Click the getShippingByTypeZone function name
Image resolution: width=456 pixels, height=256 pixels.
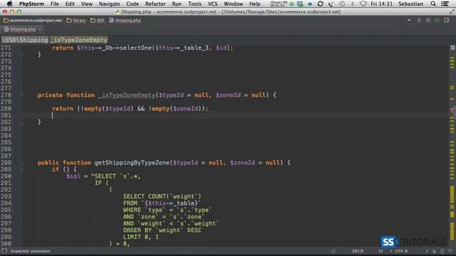pos(132,163)
